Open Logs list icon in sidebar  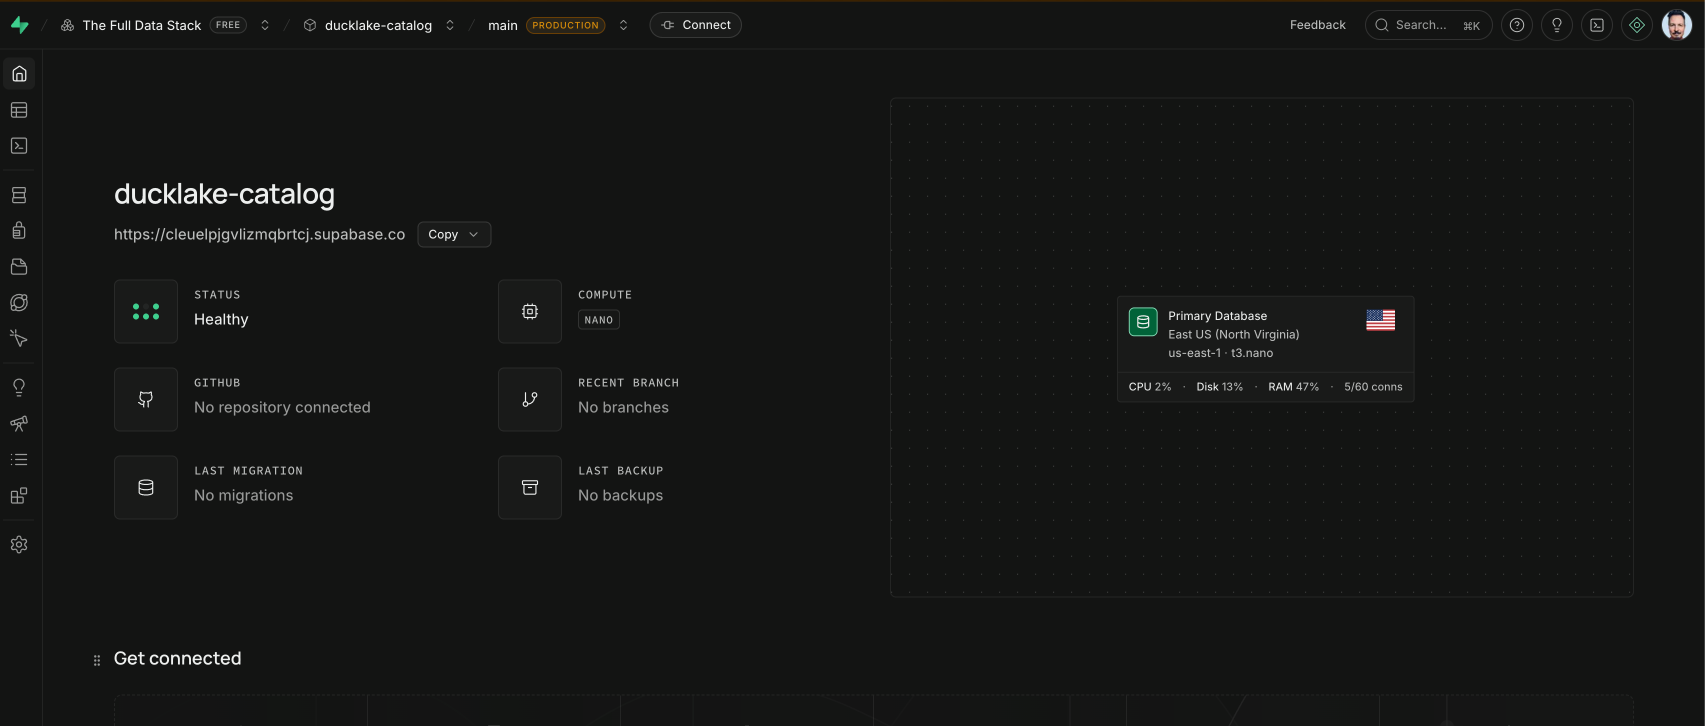19,459
